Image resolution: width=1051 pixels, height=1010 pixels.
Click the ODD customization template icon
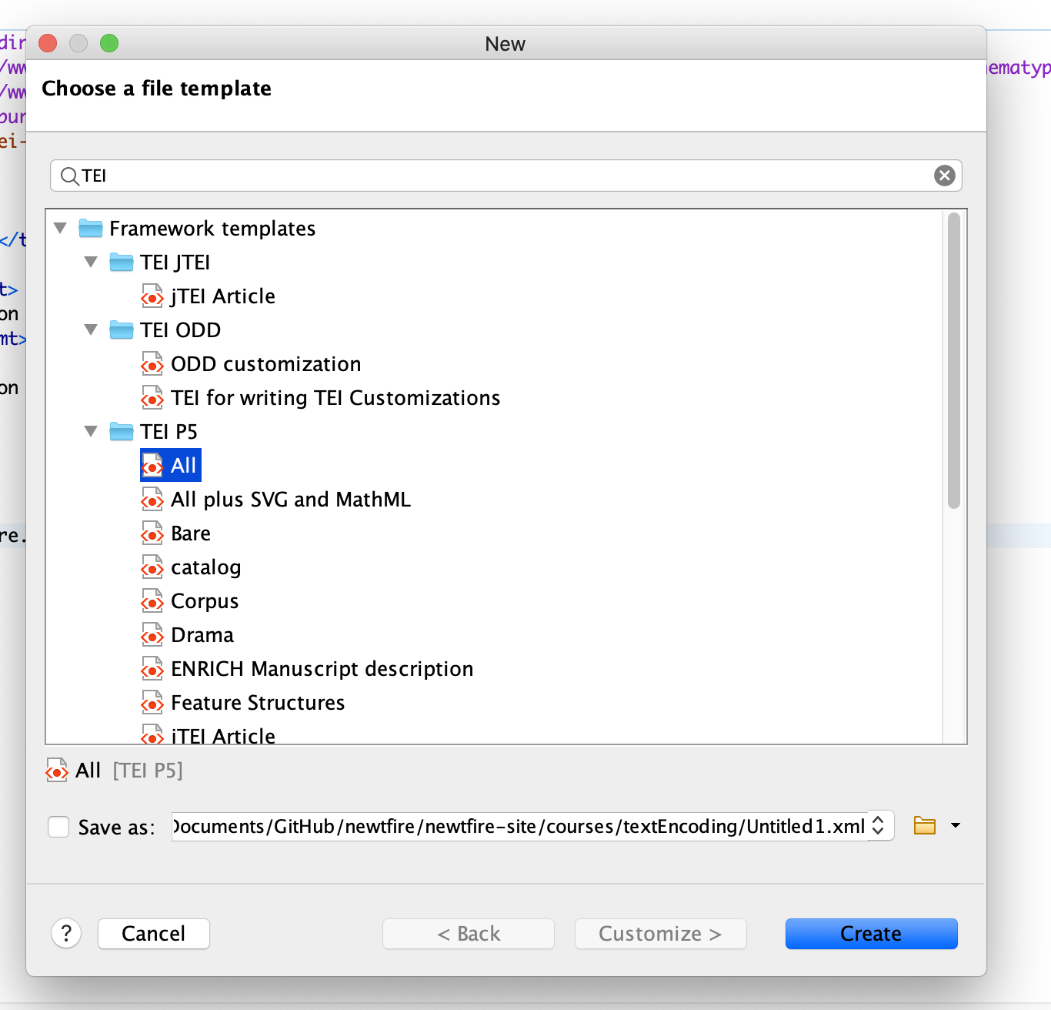pos(152,363)
